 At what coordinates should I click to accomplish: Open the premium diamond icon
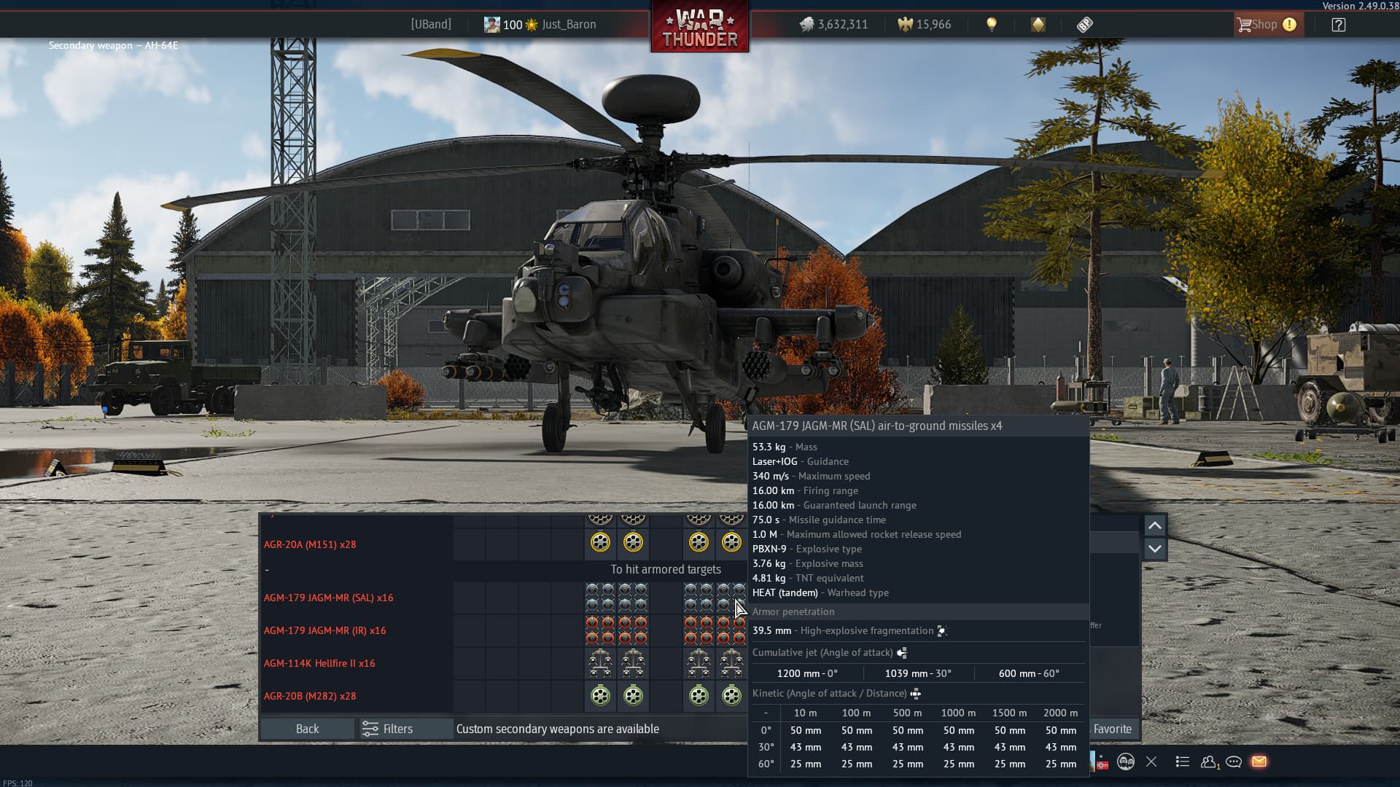point(1038,25)
